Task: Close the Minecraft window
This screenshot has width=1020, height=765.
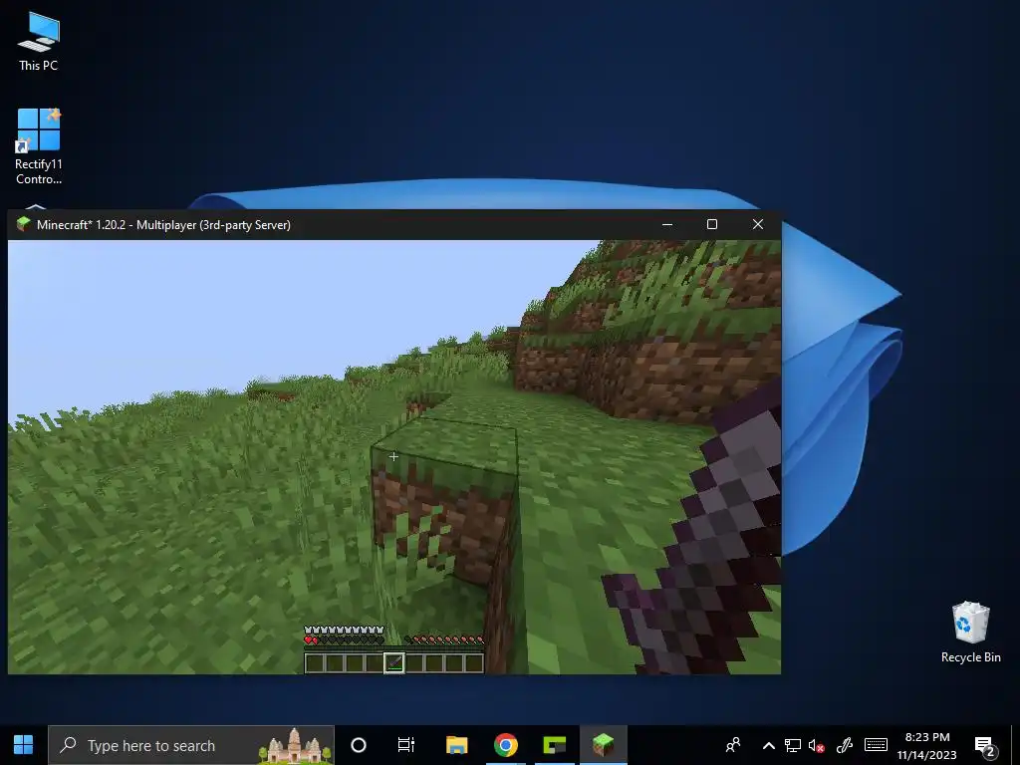Action: coord(758,224)
